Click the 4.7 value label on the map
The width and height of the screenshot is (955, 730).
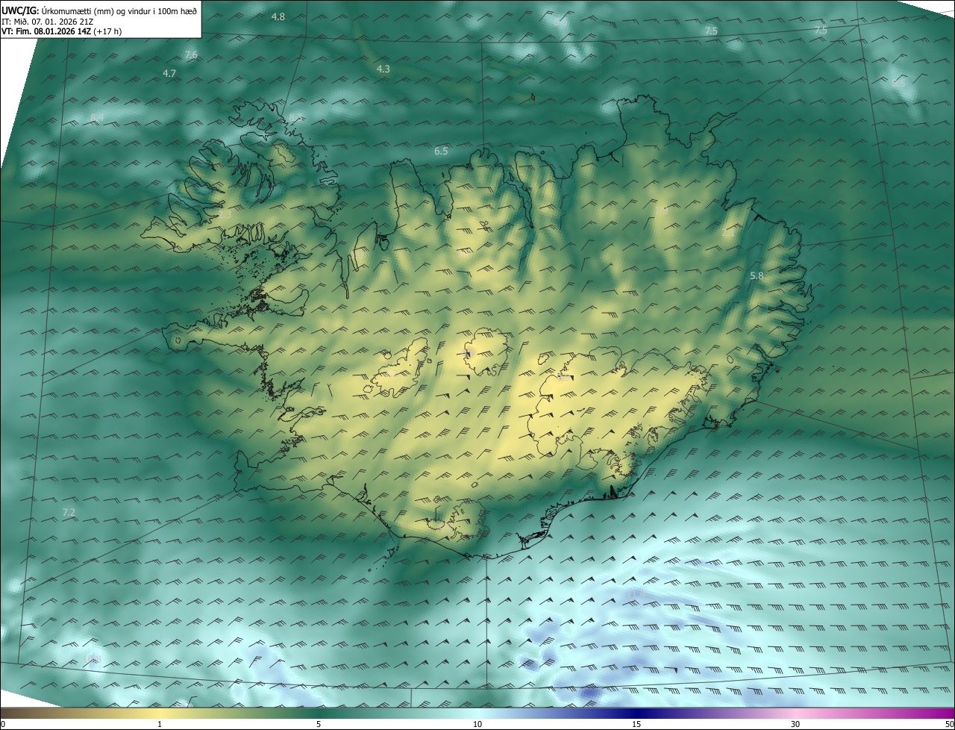point(169,73)
